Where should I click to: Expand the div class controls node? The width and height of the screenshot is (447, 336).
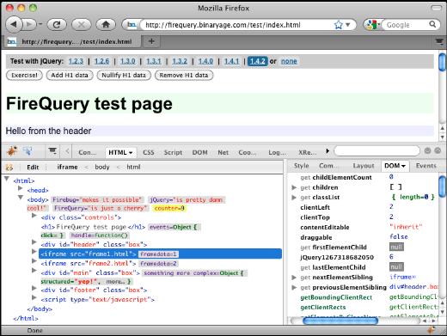click(34, 216)
